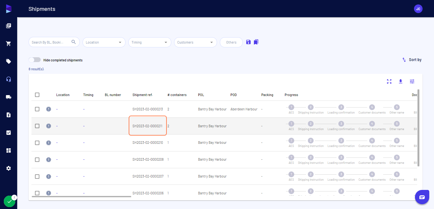The image size is (434, 209).
Task: Click the save filter floppy icon
Action: coord(248,42)
